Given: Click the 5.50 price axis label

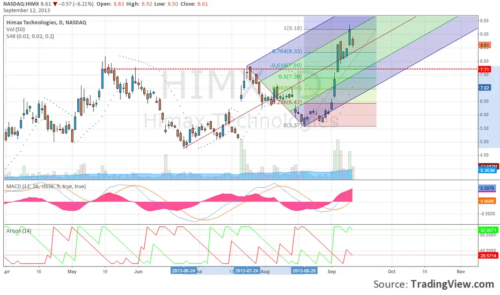Looking at the screenshot, I should click(x=484, y=129).
